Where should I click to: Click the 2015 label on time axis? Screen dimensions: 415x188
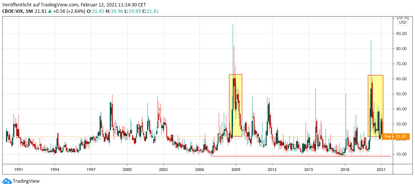(309, 170)
